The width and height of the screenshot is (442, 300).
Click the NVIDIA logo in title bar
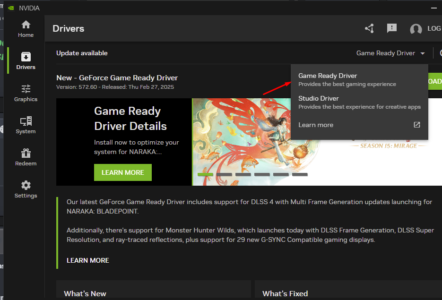click(x=11, y=8)
